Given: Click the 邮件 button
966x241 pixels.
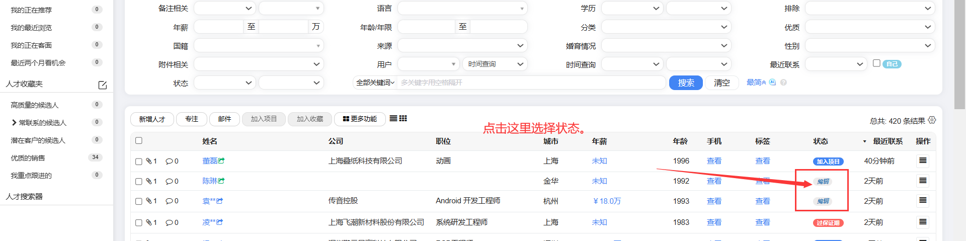Looking at the screenshot, I should pos(224,119).
